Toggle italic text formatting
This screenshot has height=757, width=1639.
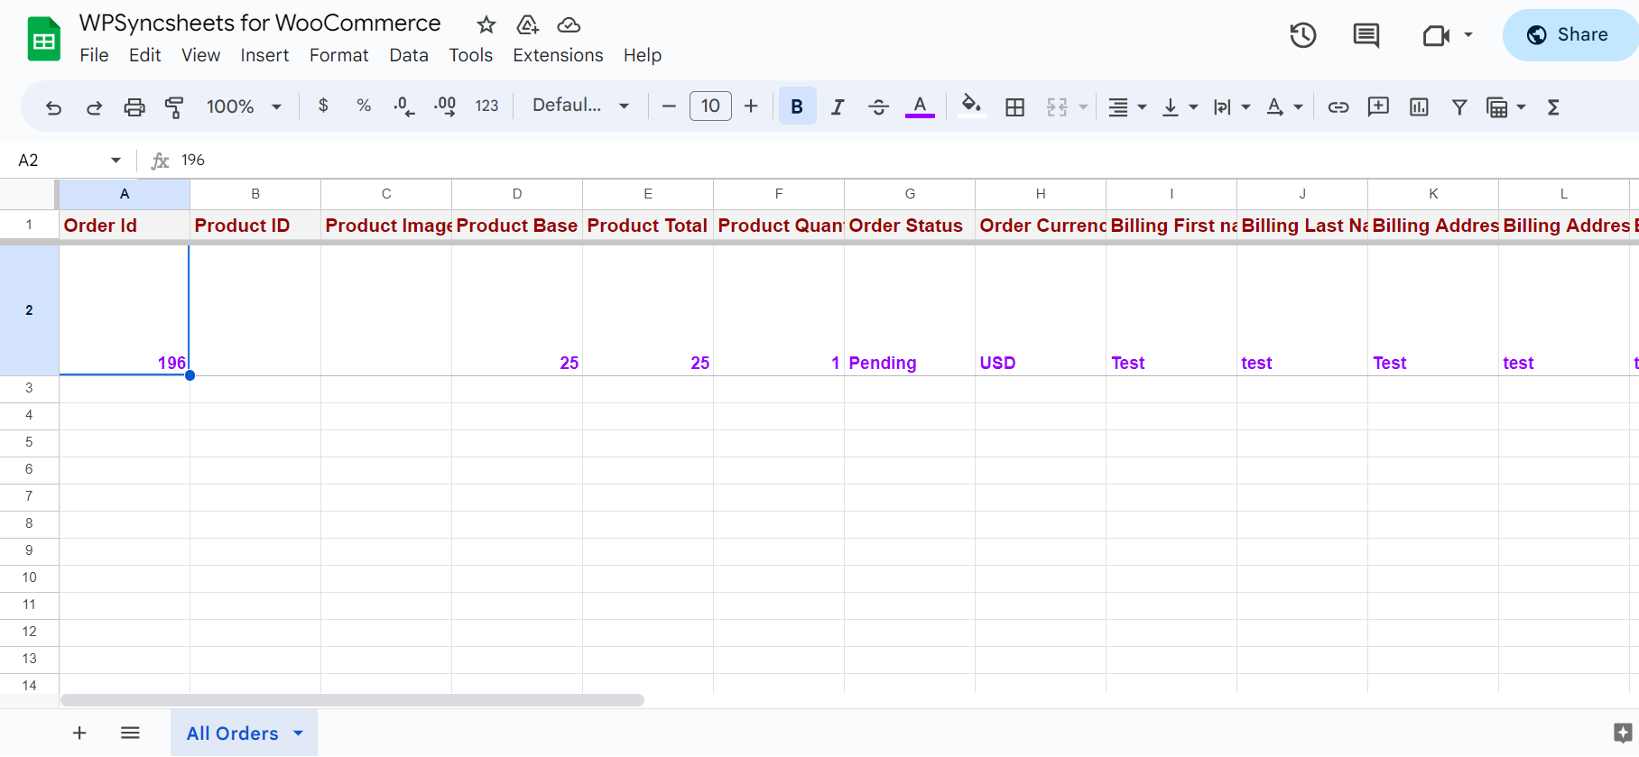(x=838, y=107)
